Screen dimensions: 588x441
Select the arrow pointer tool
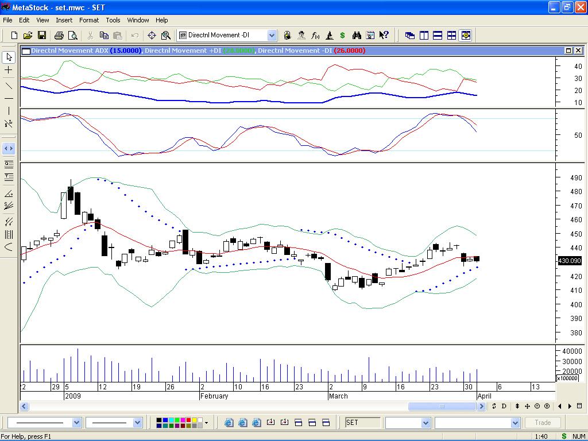pyautogui.click(x=9, y=57)
